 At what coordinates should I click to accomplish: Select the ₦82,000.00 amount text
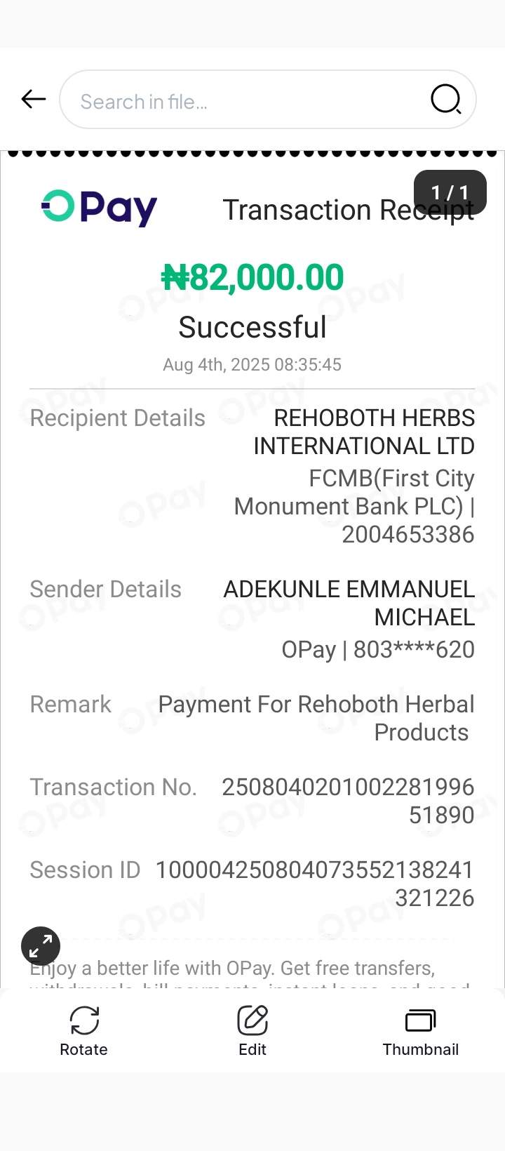(252, 277)
